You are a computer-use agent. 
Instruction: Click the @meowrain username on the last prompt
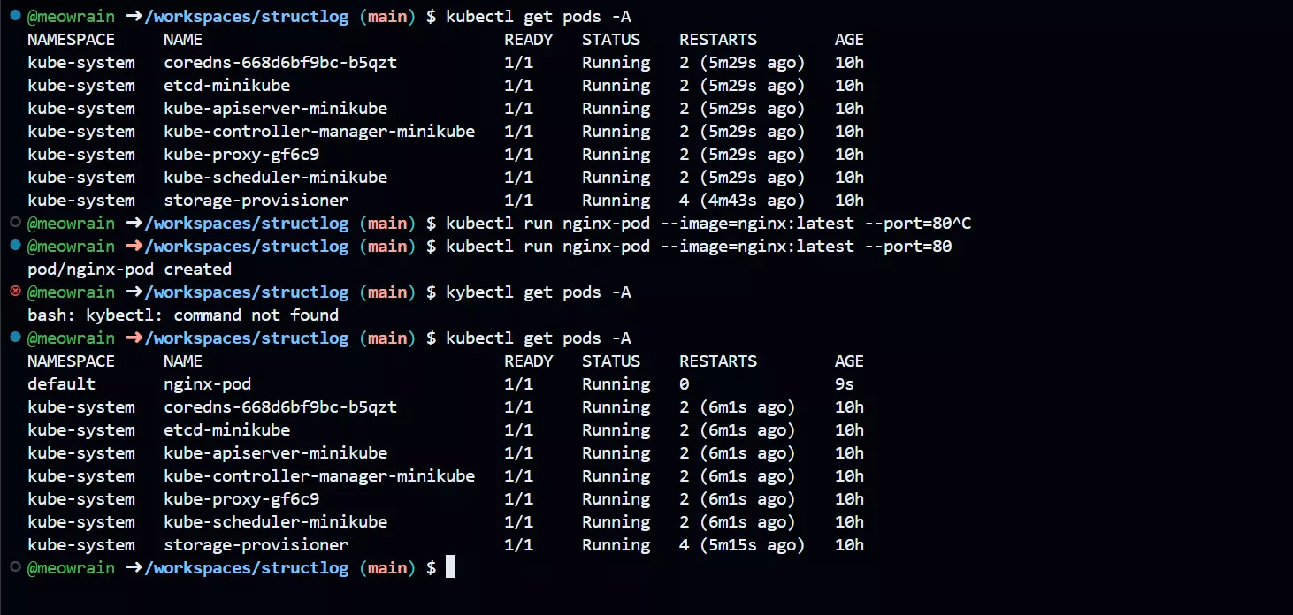tap(72, 568)
